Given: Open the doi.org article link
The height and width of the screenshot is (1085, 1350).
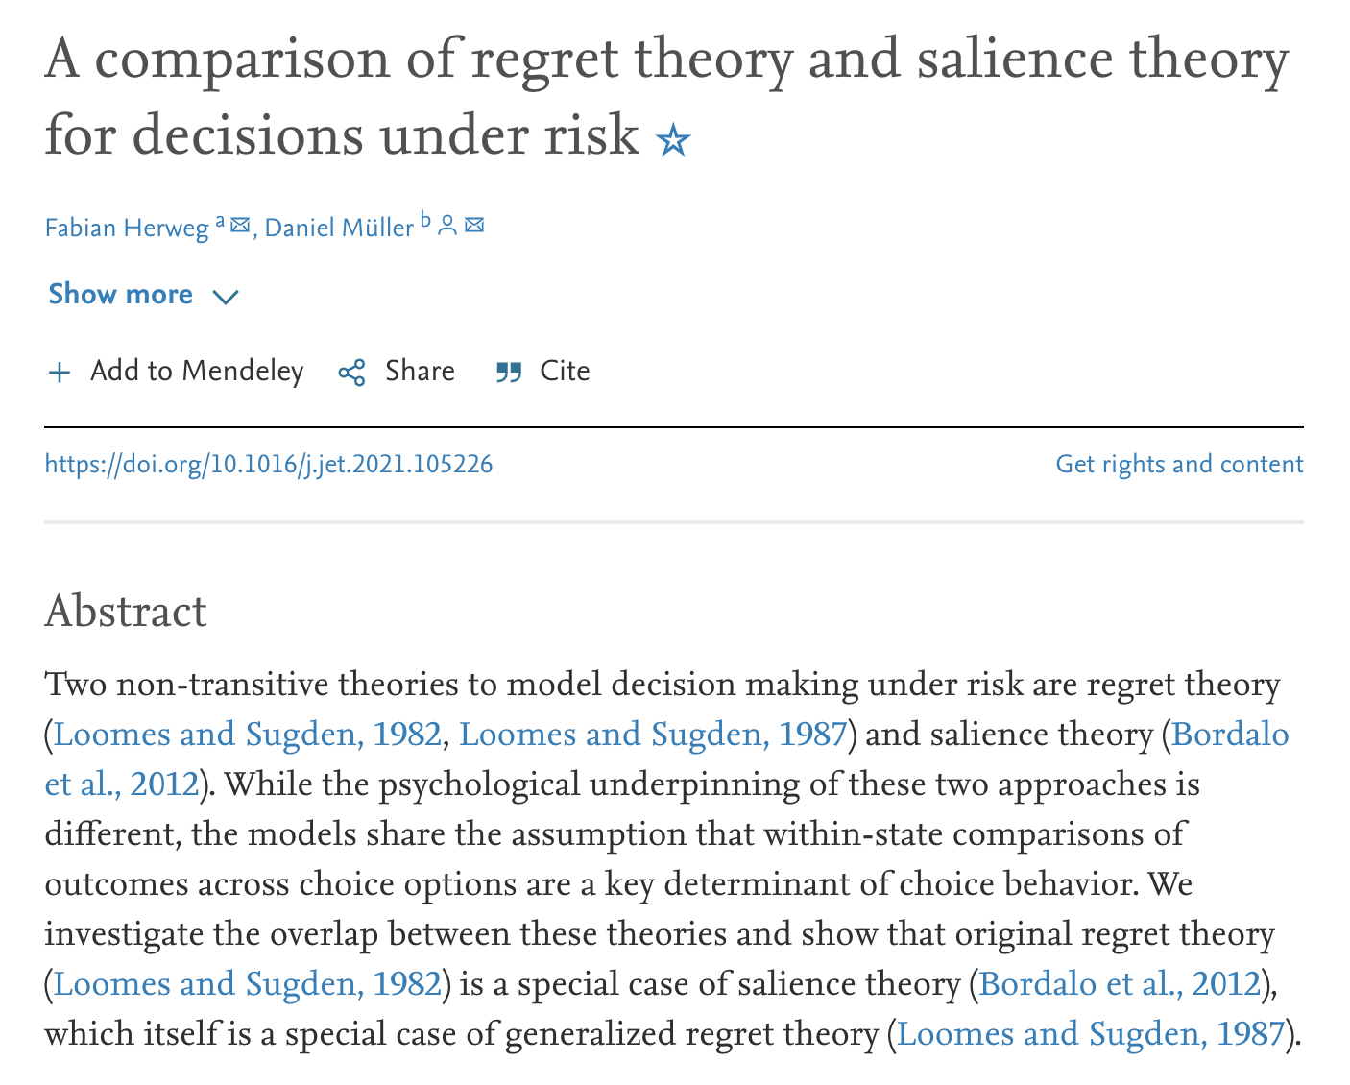Looking at the screenshot, I should pos(269,465).
